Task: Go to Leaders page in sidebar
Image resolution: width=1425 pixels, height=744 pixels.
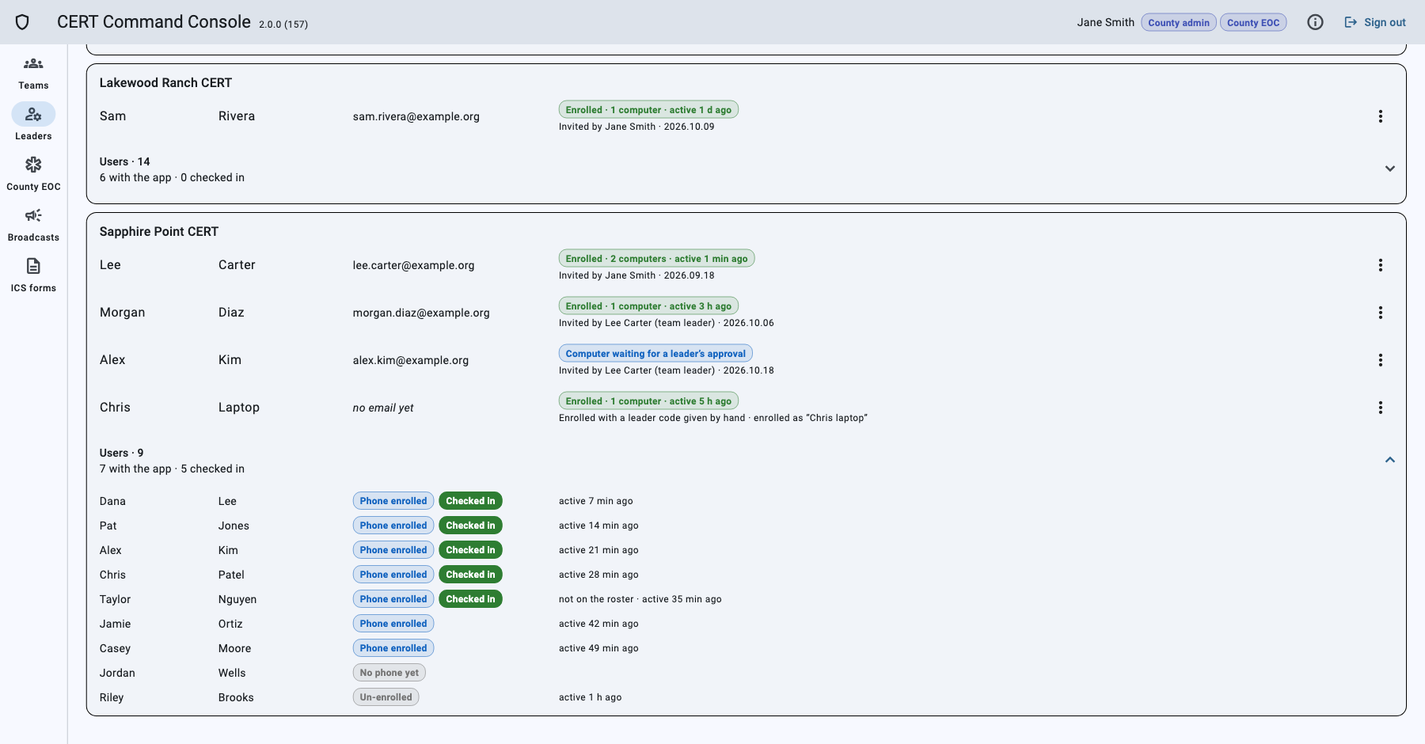Action: pos(33,123)
